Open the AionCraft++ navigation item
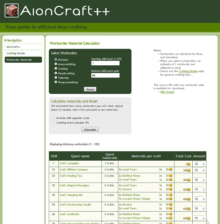Image resolution: width=220 pixels, height=224 pixels. point(23,47)
